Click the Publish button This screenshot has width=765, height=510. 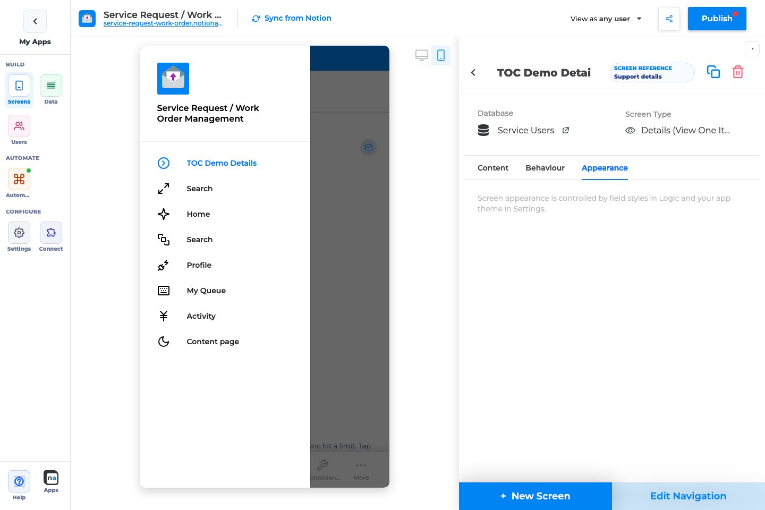[717, 19]
